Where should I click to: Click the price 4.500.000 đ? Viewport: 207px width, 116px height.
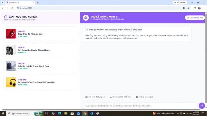tap(23, 85)
